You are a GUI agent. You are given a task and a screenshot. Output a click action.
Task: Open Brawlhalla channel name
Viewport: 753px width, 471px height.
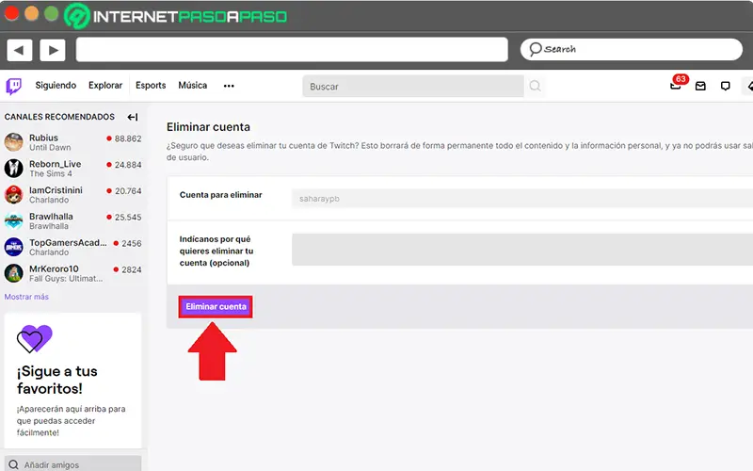click(x=51, y=217)
